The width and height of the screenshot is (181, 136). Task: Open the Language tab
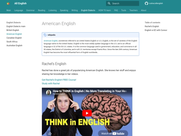pyautogui.click(x=18, y=10)
